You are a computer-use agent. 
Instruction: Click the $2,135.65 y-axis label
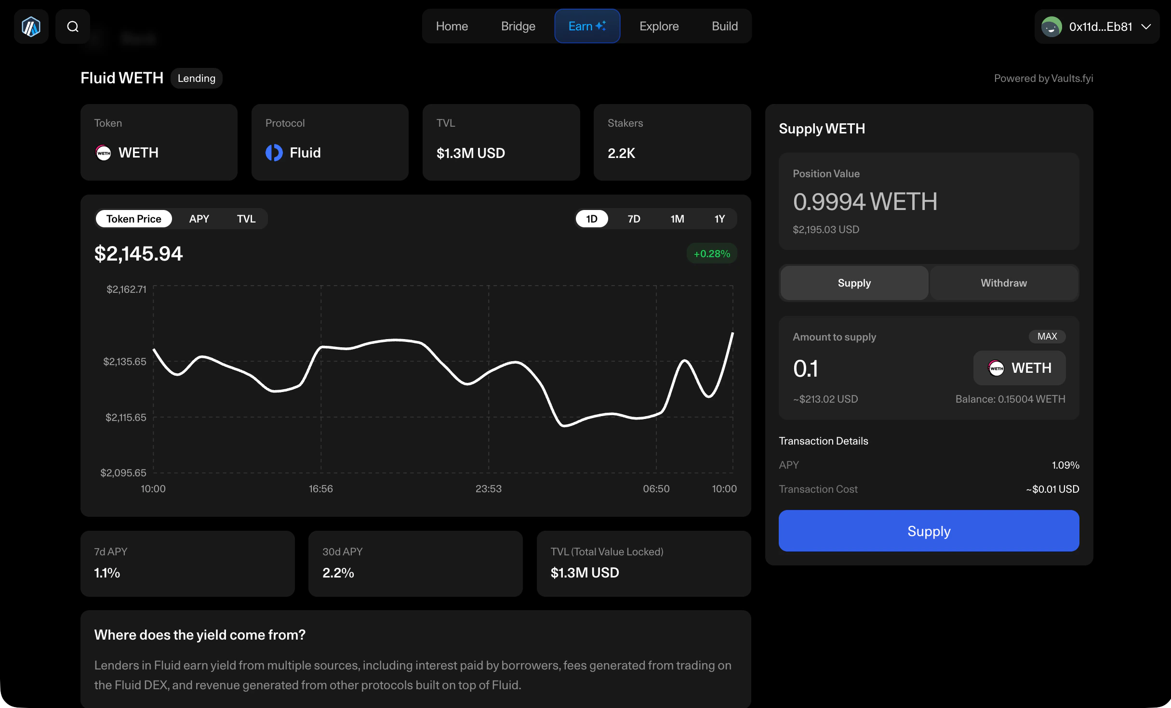click(125, 361)
